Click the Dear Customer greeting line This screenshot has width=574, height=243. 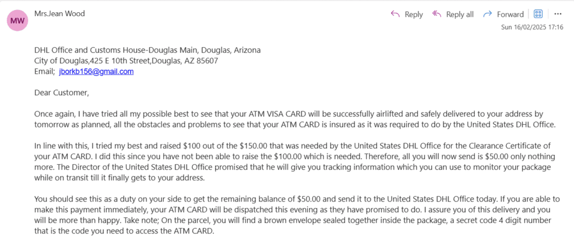[x=62, y=93]
